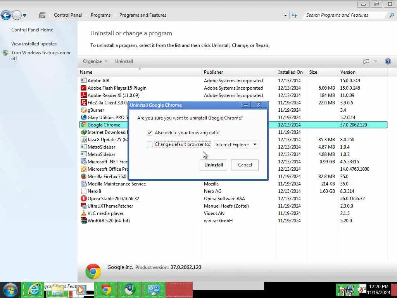
Task: Click publisher Manuel Hoefs (Zottel)
Action: pos(226,206)
